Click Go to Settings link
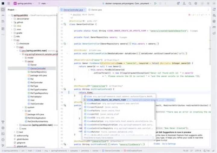Viewport: 217px width, 153px height. (169, 144)
